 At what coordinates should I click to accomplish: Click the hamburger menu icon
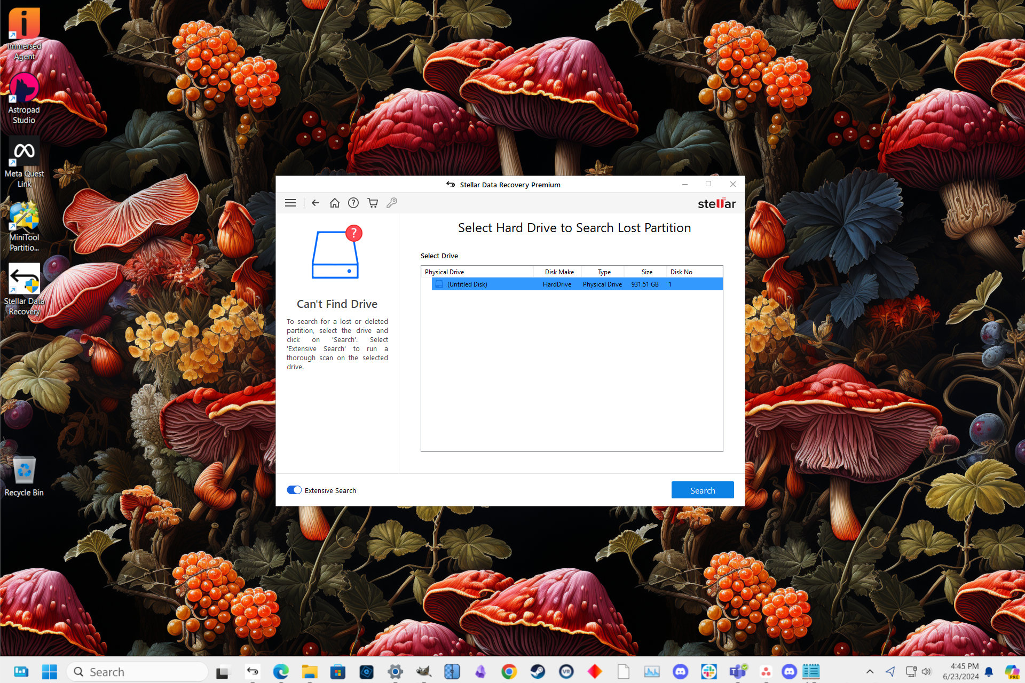click(290, 202)
